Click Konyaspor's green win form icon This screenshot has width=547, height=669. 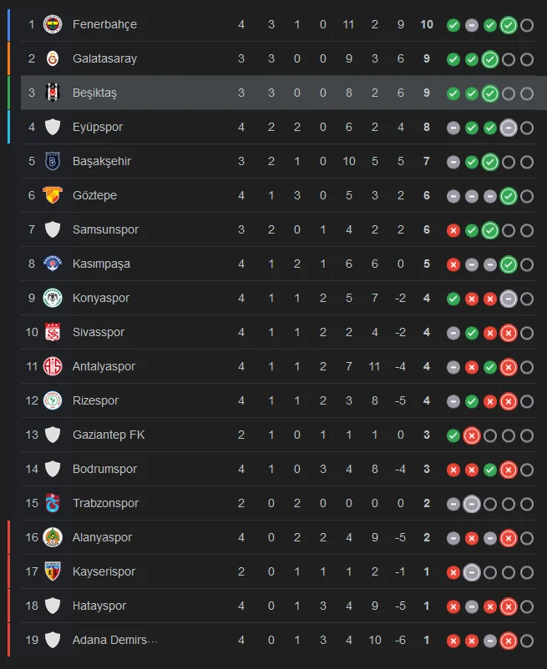(x=453, y=298)
